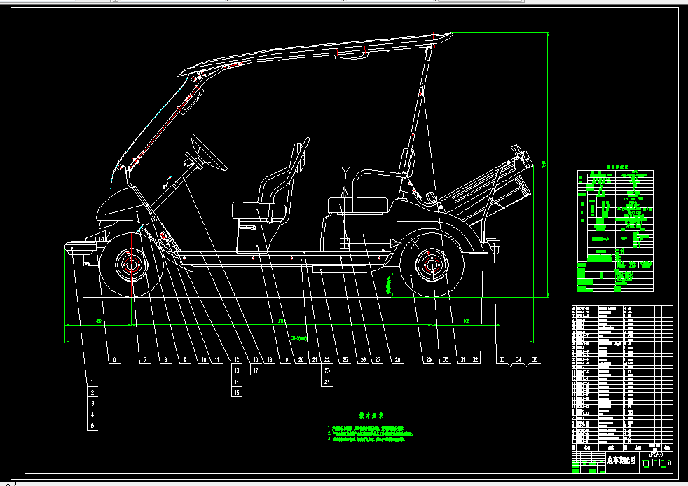688x486 pixels.
Task: Select part balloon number 8
Action: click(x=165, y=360)
